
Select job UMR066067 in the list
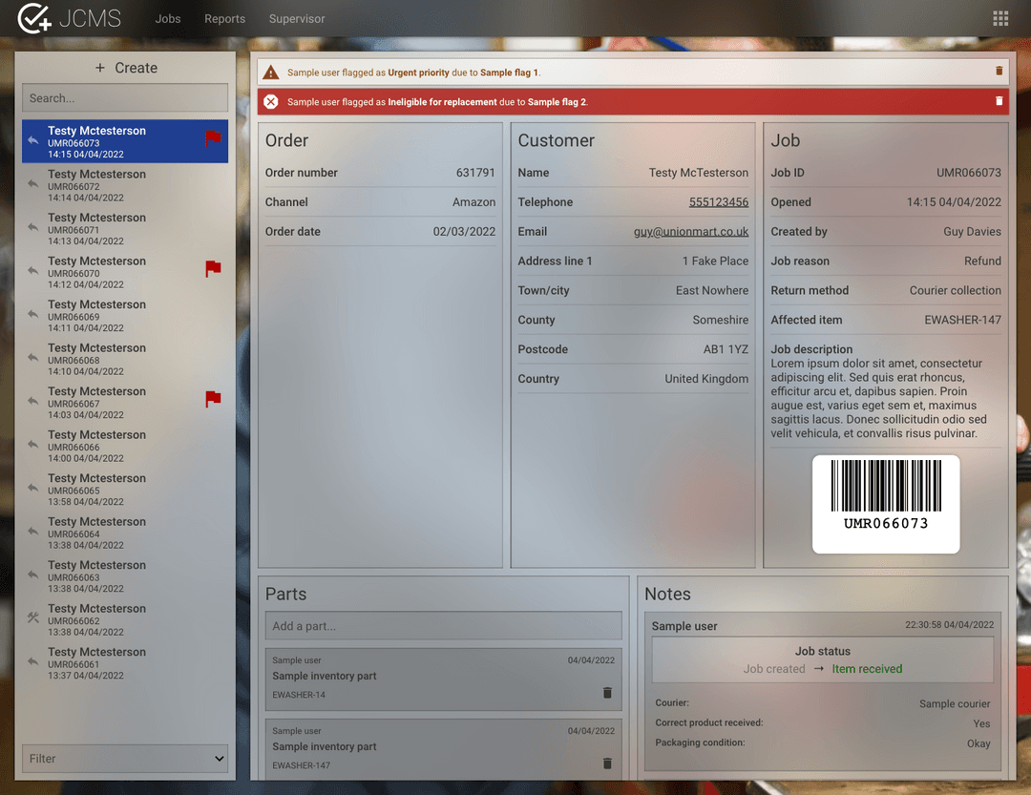pyautogui.click(x=125, y=402)
